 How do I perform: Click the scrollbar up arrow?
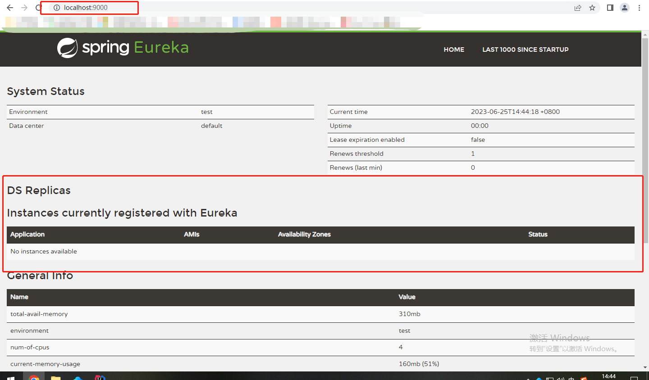(645, 34)
